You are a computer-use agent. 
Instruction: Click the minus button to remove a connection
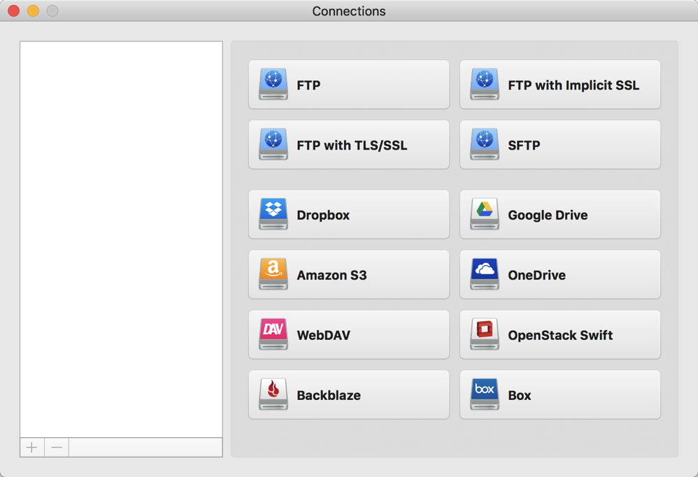pyautogui.click(x=57, y=447)
